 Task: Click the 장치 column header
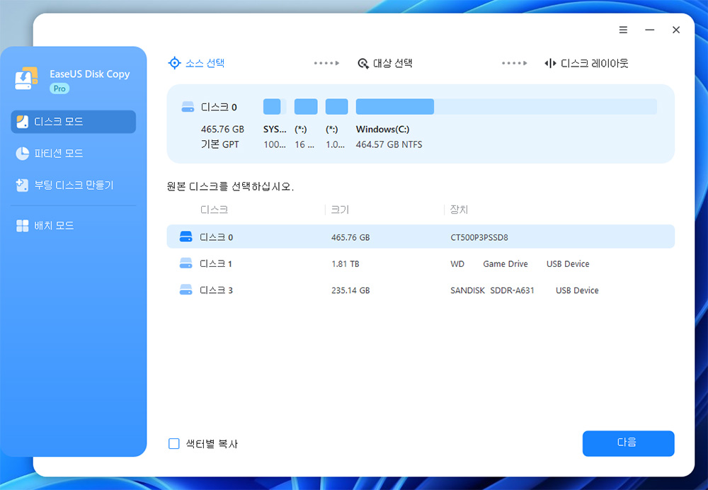point(459,210)
